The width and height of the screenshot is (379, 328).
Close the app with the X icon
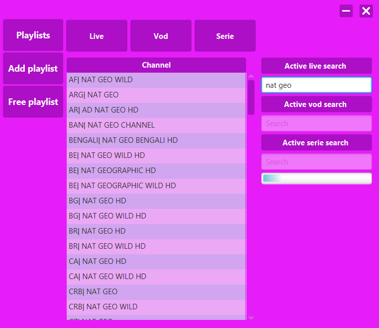tap(366, 11)
